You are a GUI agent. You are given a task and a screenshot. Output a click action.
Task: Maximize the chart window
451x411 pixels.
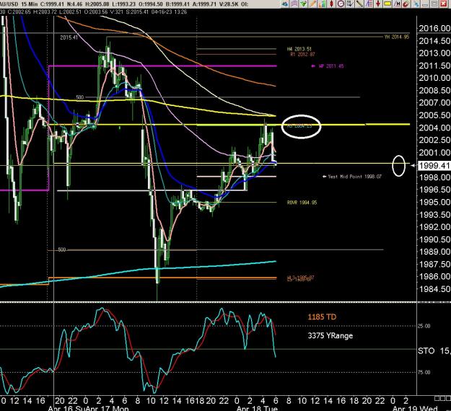coord(434,4)
